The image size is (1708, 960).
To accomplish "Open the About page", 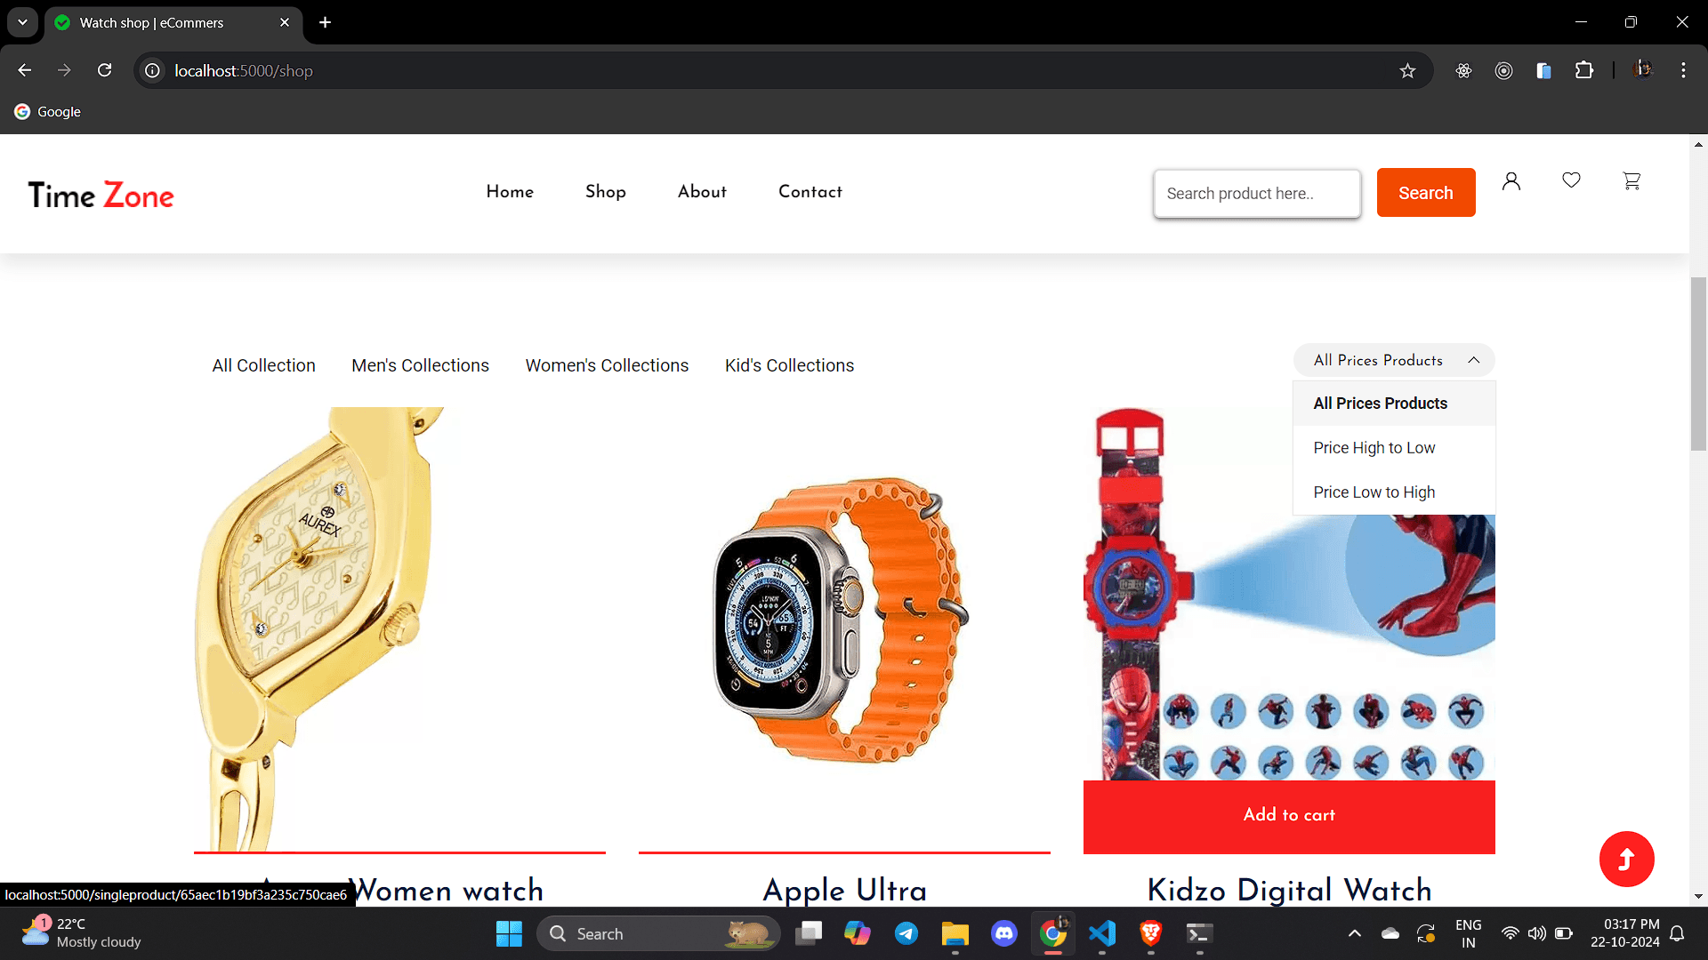I will click(x=702, y=192).
